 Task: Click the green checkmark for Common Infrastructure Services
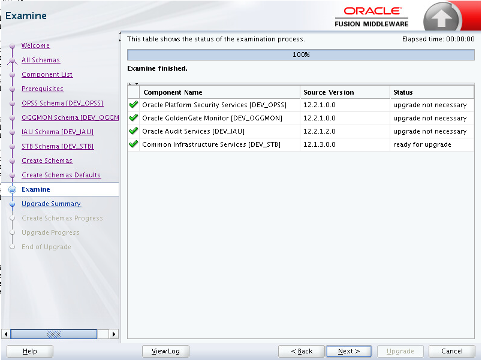[x=134, y=144]
